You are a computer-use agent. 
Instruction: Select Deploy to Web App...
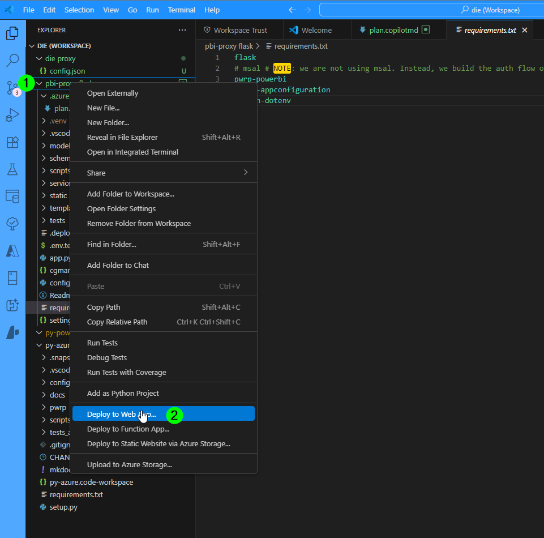[164, 414]
